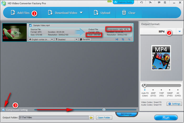This screenshot has height=123, width=184.
Task: Click 'Audio Codec: Smart Fit' text
Action: 151,105
